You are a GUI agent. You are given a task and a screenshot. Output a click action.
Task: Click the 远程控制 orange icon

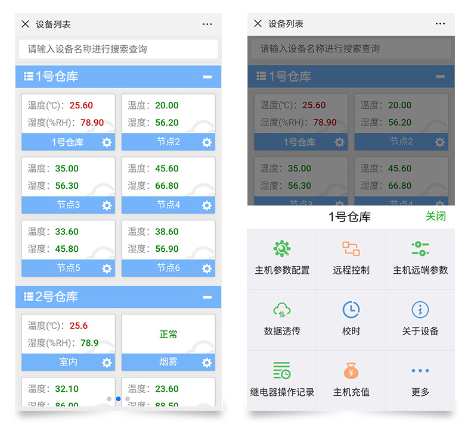(x=351, y=249)
